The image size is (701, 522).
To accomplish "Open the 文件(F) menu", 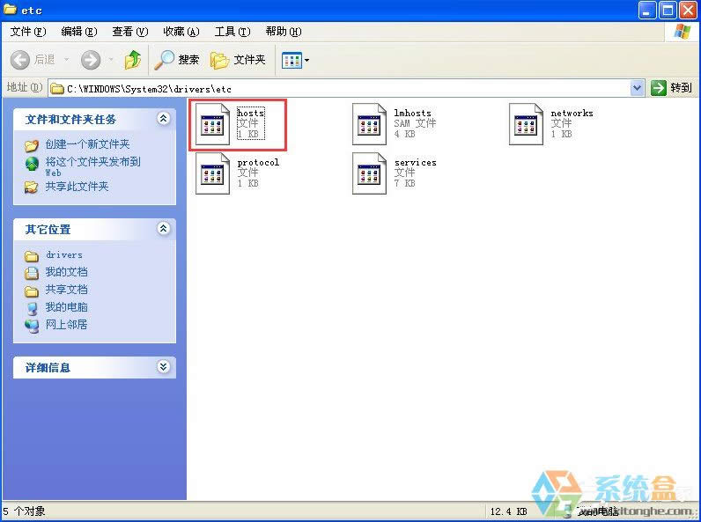I will click(x=27, y=32).
